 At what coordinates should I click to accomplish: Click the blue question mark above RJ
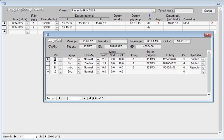coord(149,16)
